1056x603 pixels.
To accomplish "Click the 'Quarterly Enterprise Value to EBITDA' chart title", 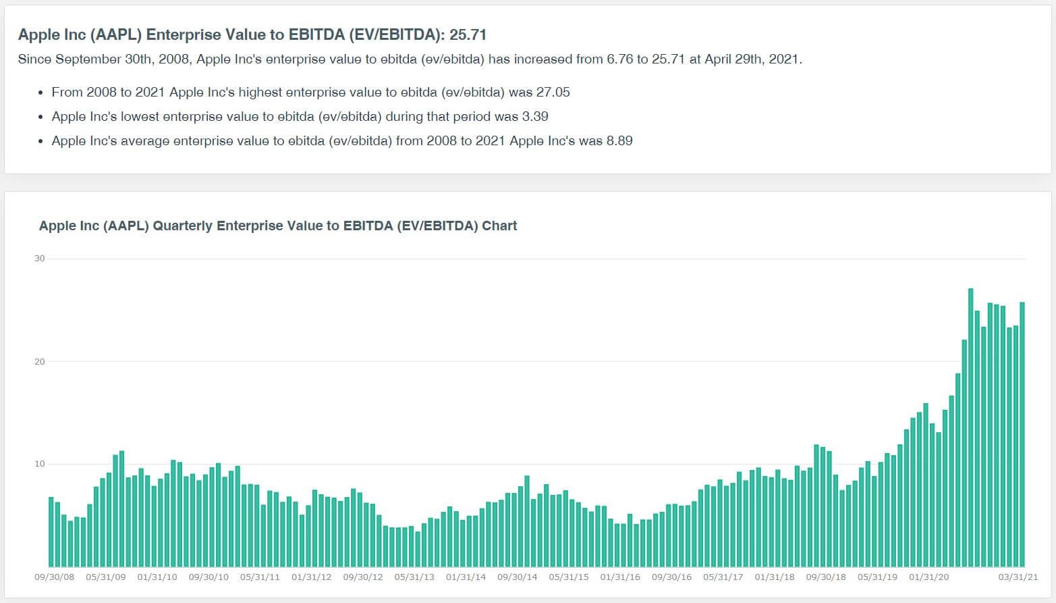I will pyautogui.click(x=278, y=226).
